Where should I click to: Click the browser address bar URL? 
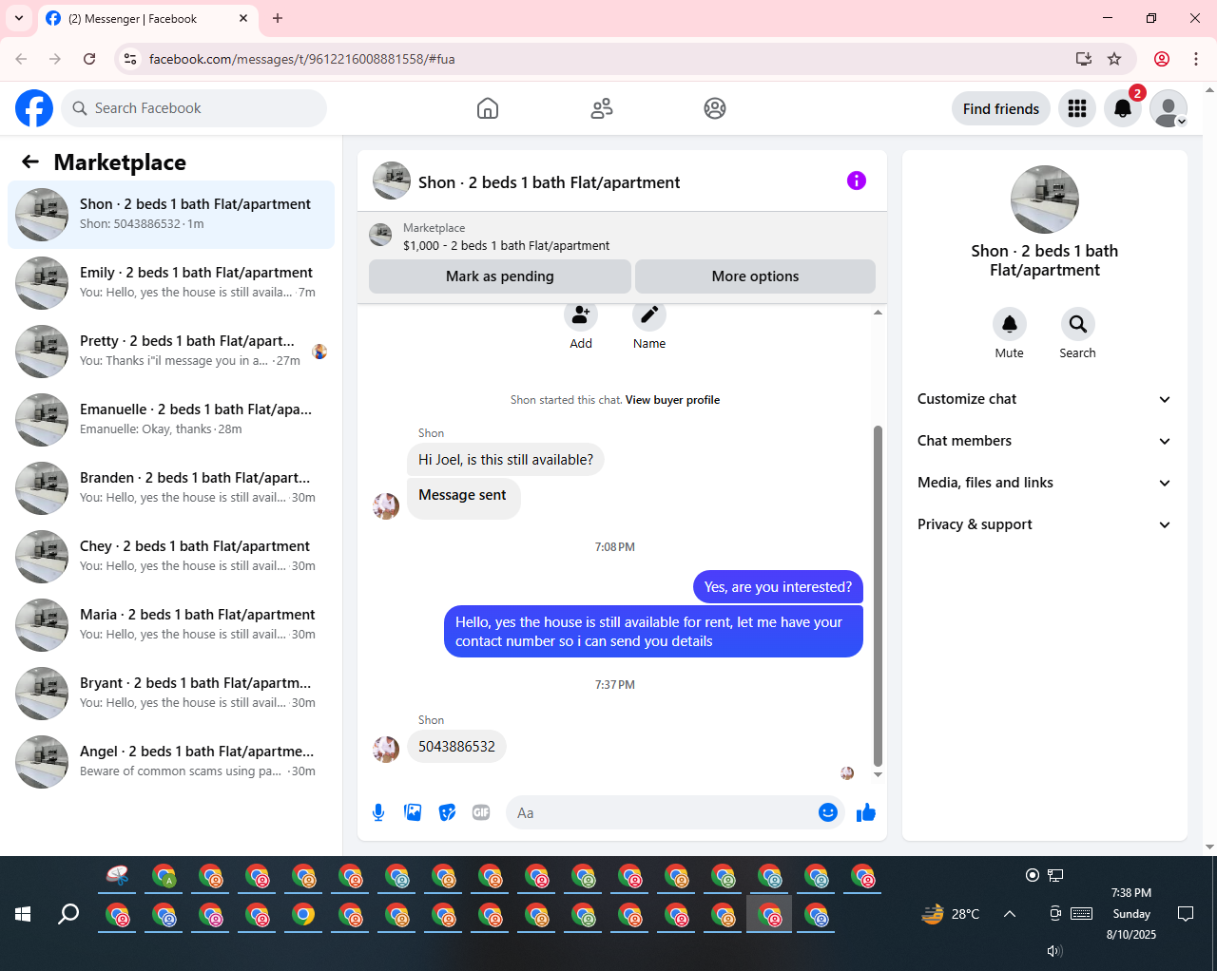(x=301, y=59)
